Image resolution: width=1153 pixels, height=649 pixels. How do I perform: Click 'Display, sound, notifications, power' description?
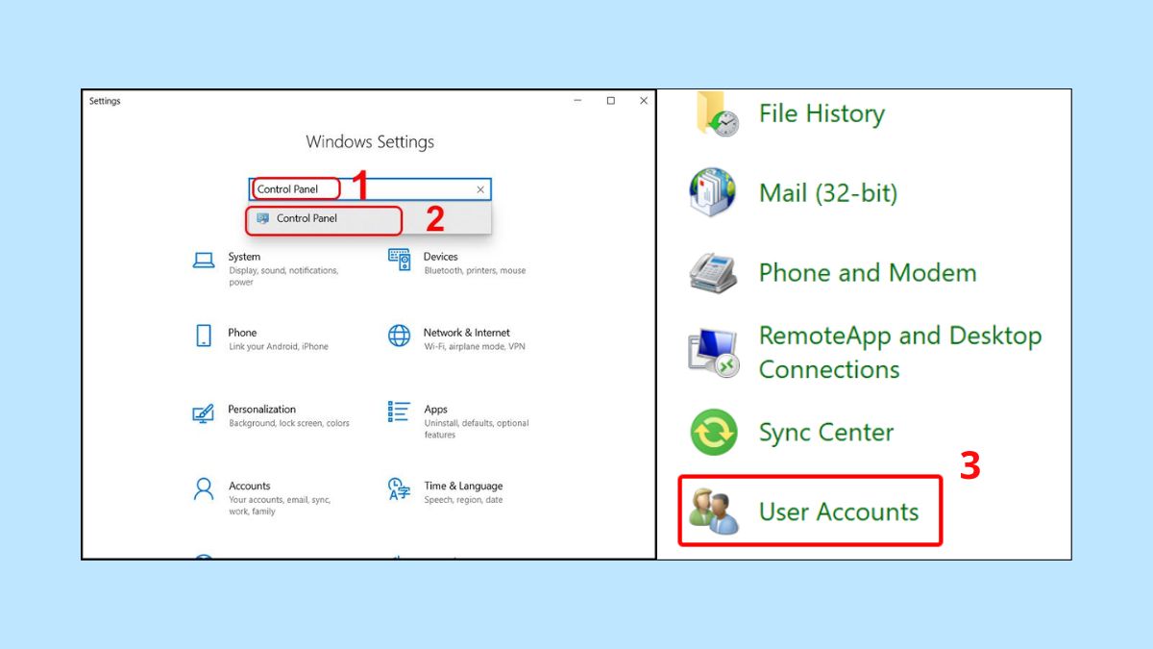click(283, 277)
